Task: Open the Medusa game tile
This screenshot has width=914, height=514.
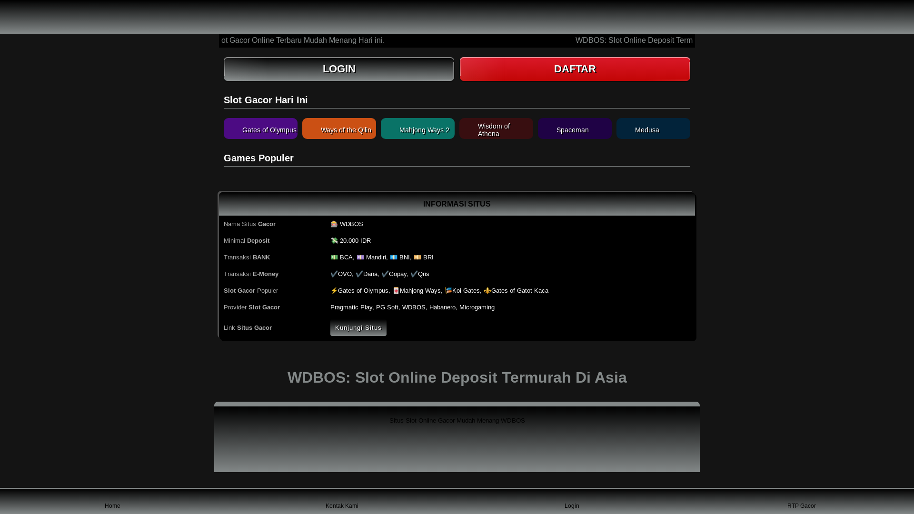Action: pos(653,128)
